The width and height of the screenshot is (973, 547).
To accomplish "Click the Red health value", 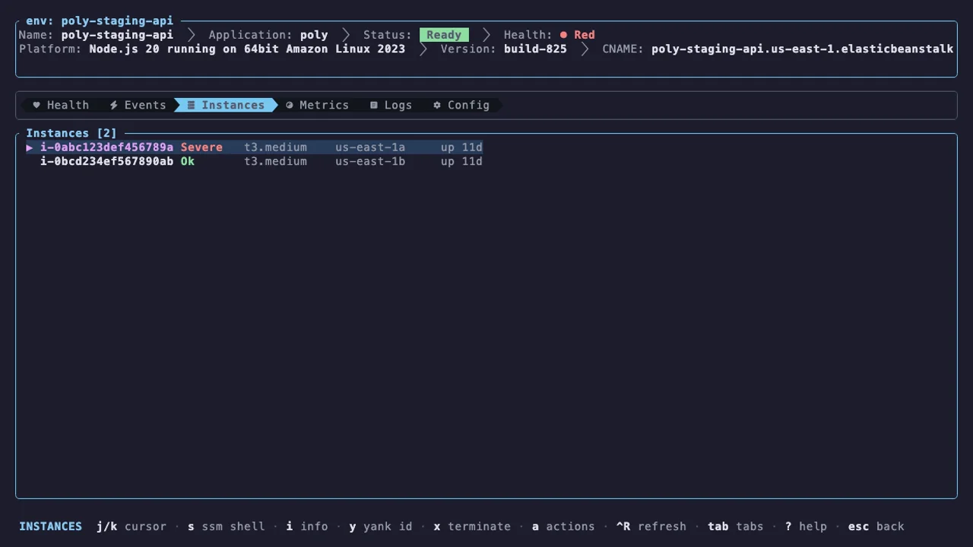I will pyautogui.click(x=585, y=35).
